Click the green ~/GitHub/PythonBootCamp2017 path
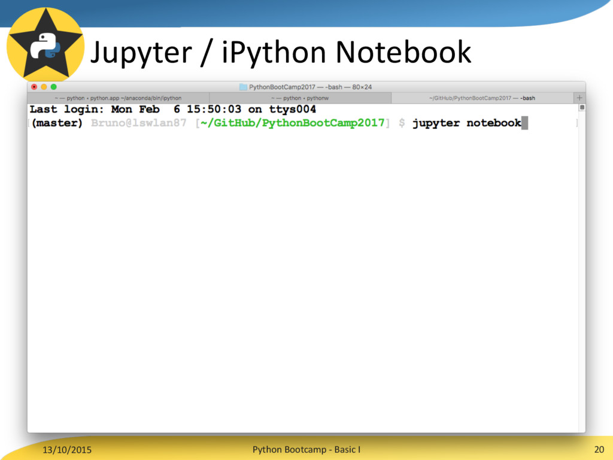This screenshot has height=460, width=613. coord(292,123)
